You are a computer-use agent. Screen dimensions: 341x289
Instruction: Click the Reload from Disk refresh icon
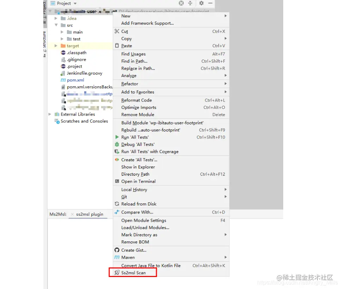click(117, 204)
